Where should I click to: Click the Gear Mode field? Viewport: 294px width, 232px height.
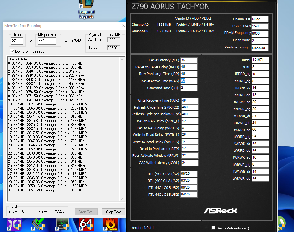(x=260, y=41)
